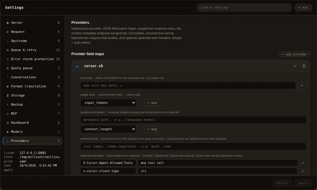Image resolution: width=317 pixels, height=190 pixels.
Task: Open the input_tokens usage key dropdown
Action: (108, 103)
